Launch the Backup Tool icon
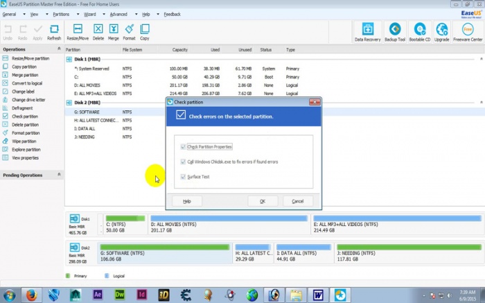The image size is (485, 303). [x=394, y=31]
